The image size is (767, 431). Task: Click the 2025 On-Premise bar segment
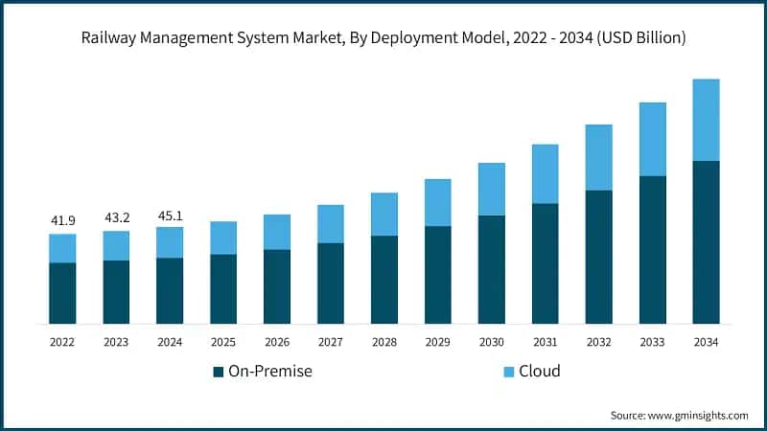[223, 289]
